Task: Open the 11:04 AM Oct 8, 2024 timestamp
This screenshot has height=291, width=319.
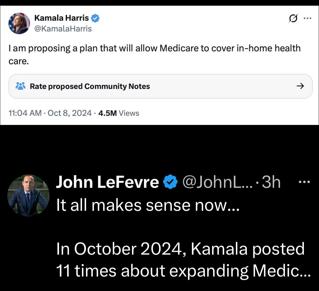Action: pos(50,113)
